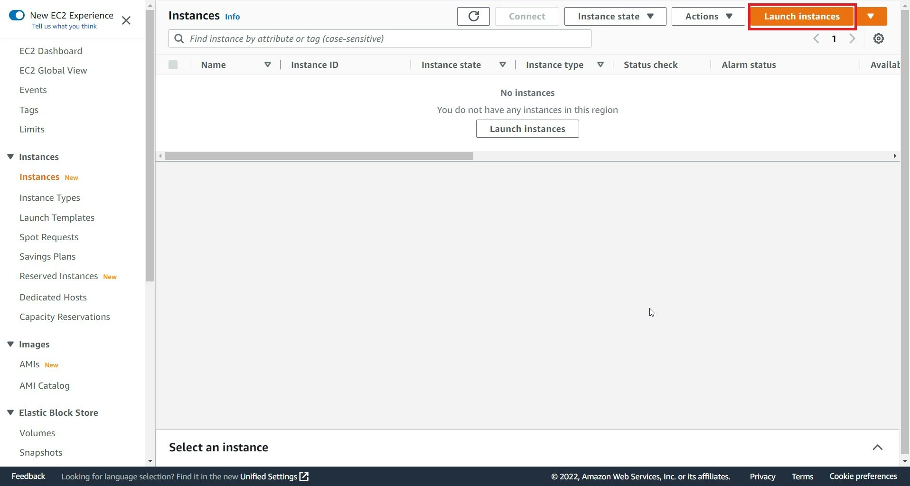Click the Info link beside Instances heading
910x486 pixels.
(233, 17)
